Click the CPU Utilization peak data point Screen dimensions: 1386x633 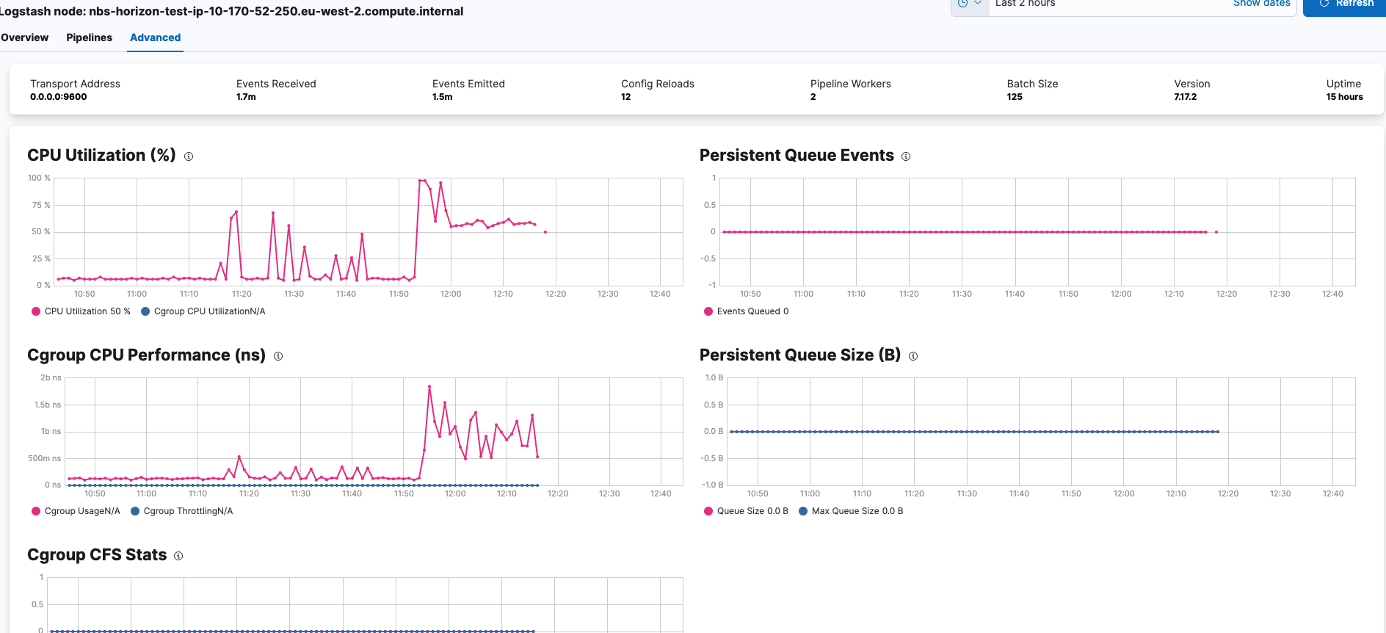point(420,181)
